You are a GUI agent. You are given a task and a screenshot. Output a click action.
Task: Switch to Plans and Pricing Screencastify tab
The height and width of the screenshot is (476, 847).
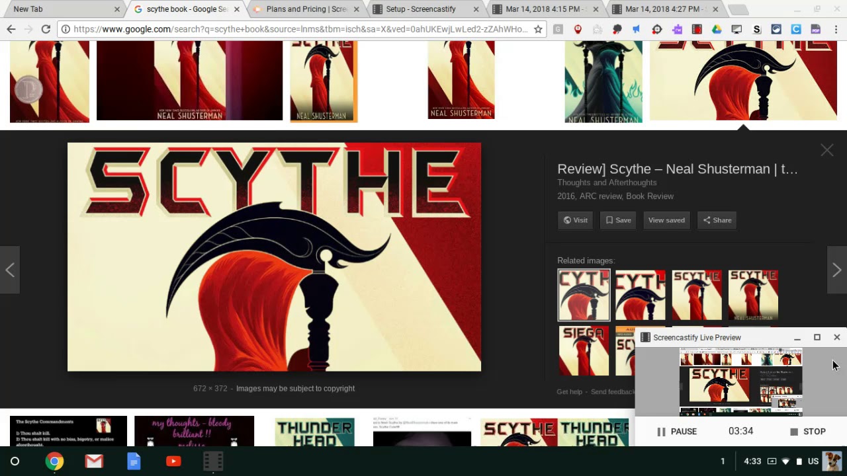[x=306, y=9]
